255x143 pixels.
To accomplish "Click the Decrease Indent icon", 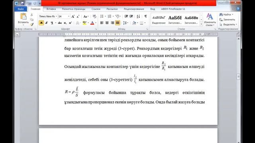I will pyautogui.click(x=126, y=16).
